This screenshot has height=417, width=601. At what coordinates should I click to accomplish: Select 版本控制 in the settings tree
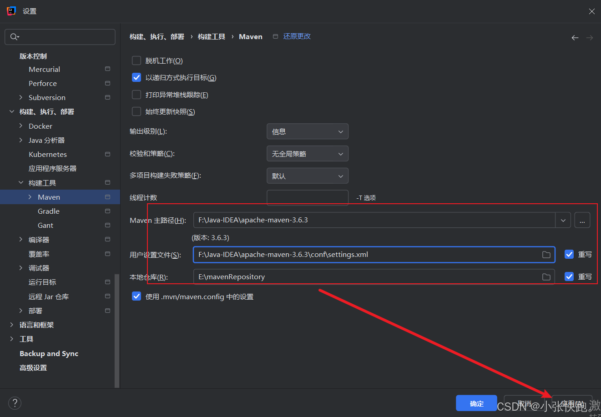(33, 56)
